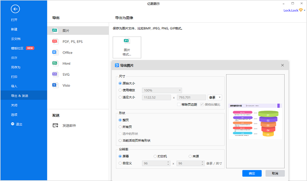Image resolution: width=307 pixels, height=181 pixels.
Task: Choose the Html export icon
Action: coord(55,63)
